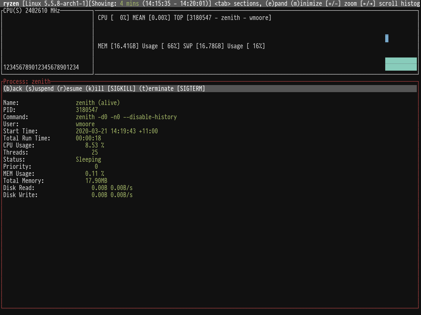Click the 'Start Time:' label
Viewport: 421px width, 315px height.
click(21, 131)
